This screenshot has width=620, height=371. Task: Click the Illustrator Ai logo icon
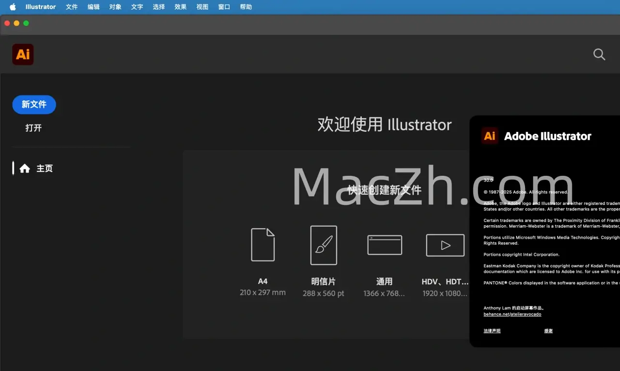click(23, 54)
